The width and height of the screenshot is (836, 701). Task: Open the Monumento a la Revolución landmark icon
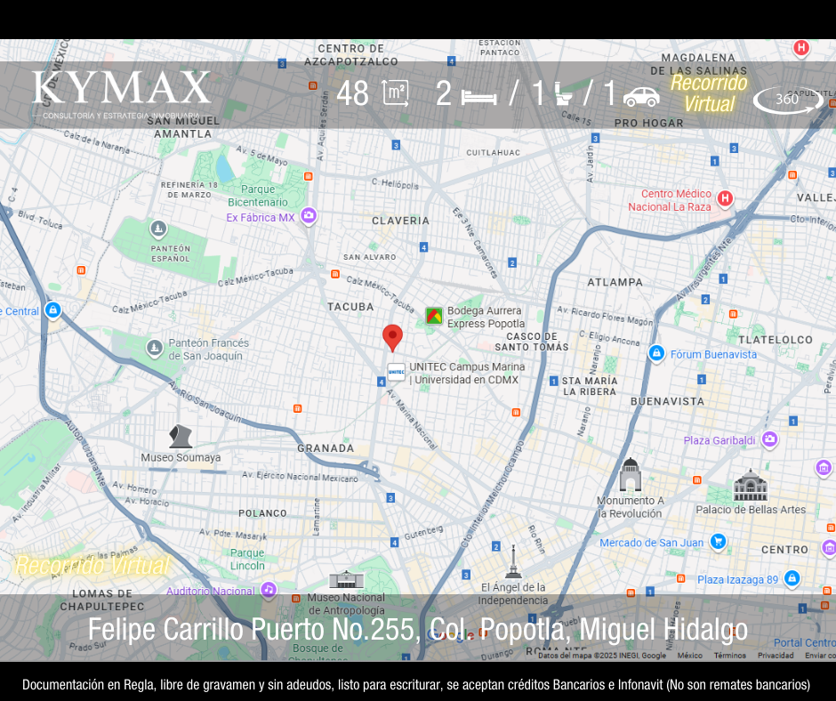(x=631, y=475)
